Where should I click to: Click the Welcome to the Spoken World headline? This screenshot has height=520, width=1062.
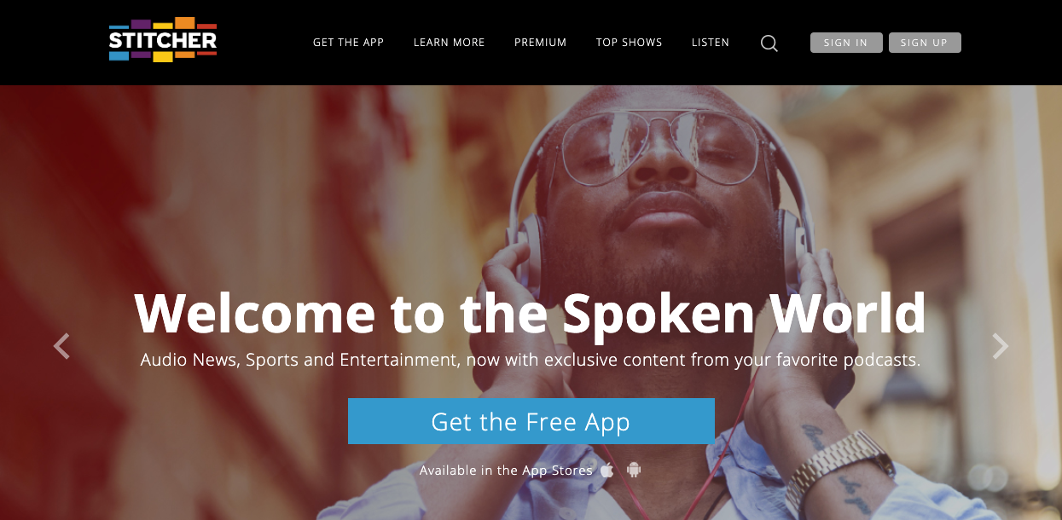tap(531, 313)
